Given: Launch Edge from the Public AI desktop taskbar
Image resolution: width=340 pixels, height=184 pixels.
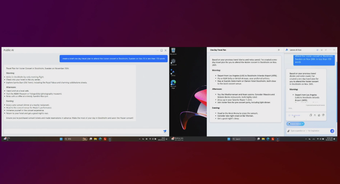Looking at the screenshot, I should pyautogui.click(x=100, y=139).
